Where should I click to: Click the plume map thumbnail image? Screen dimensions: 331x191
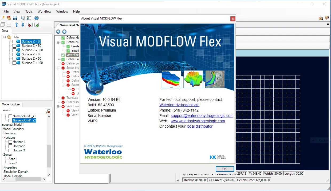(215, 79)
